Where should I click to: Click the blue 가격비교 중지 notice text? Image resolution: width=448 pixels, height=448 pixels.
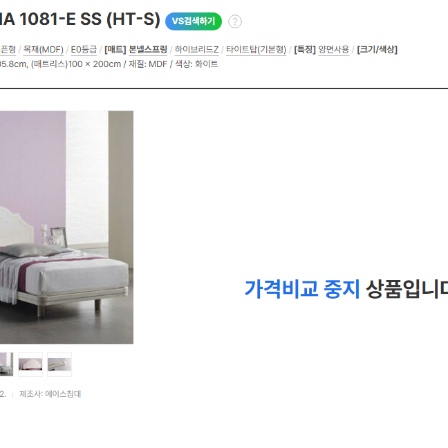pos(302,289)
